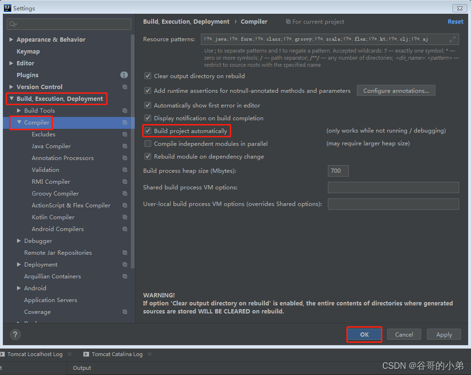Toggle Rebuild module on dependency change
The height and width of the screenshot is (375, 471).
click(148, 156)
